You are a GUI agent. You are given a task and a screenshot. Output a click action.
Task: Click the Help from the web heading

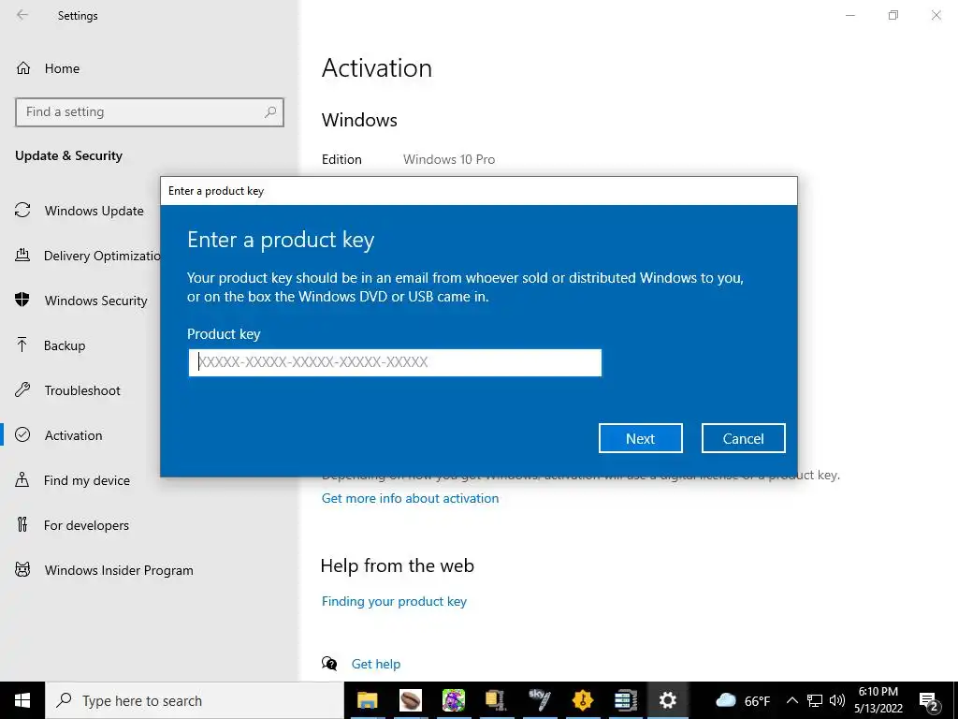pos(397,565)
